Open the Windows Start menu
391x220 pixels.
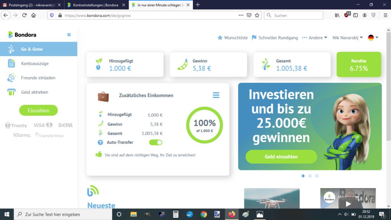click(7, 214)
